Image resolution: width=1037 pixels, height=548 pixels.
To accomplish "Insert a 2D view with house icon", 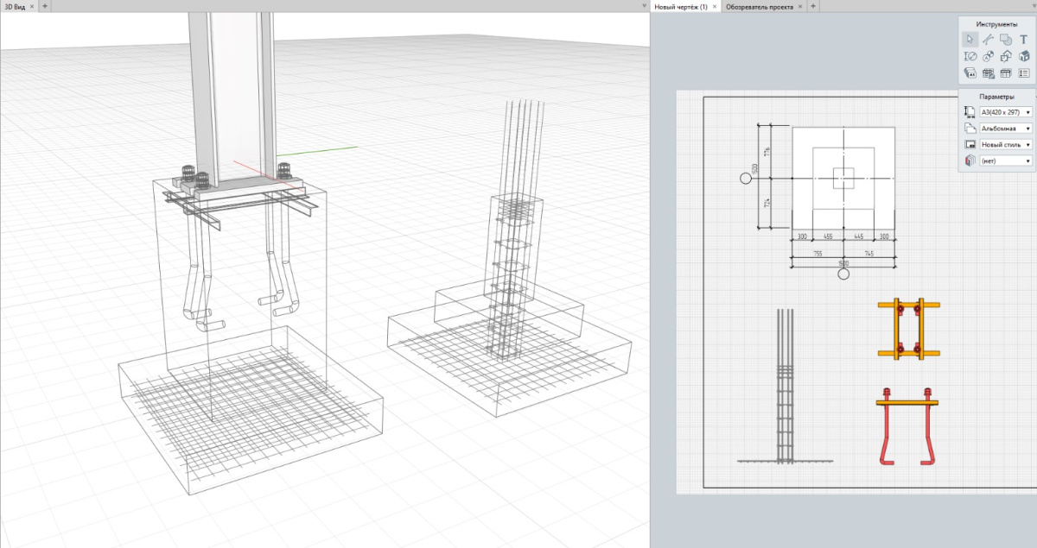I will pos(1006,57).
